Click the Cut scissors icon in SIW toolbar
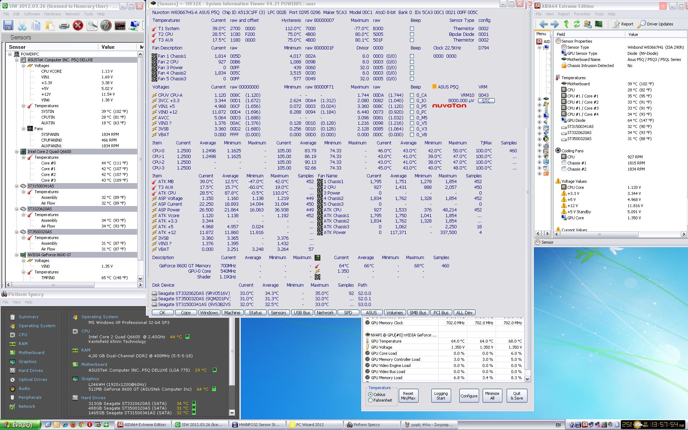Image resolution: width=688 pixels, height=430 pixels. click(x=22, y=25)
